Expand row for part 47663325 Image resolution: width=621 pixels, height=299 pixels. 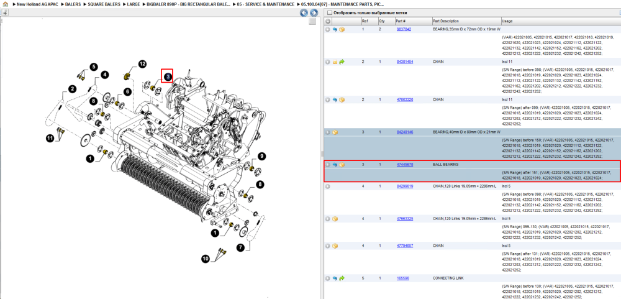click(327, 219)
